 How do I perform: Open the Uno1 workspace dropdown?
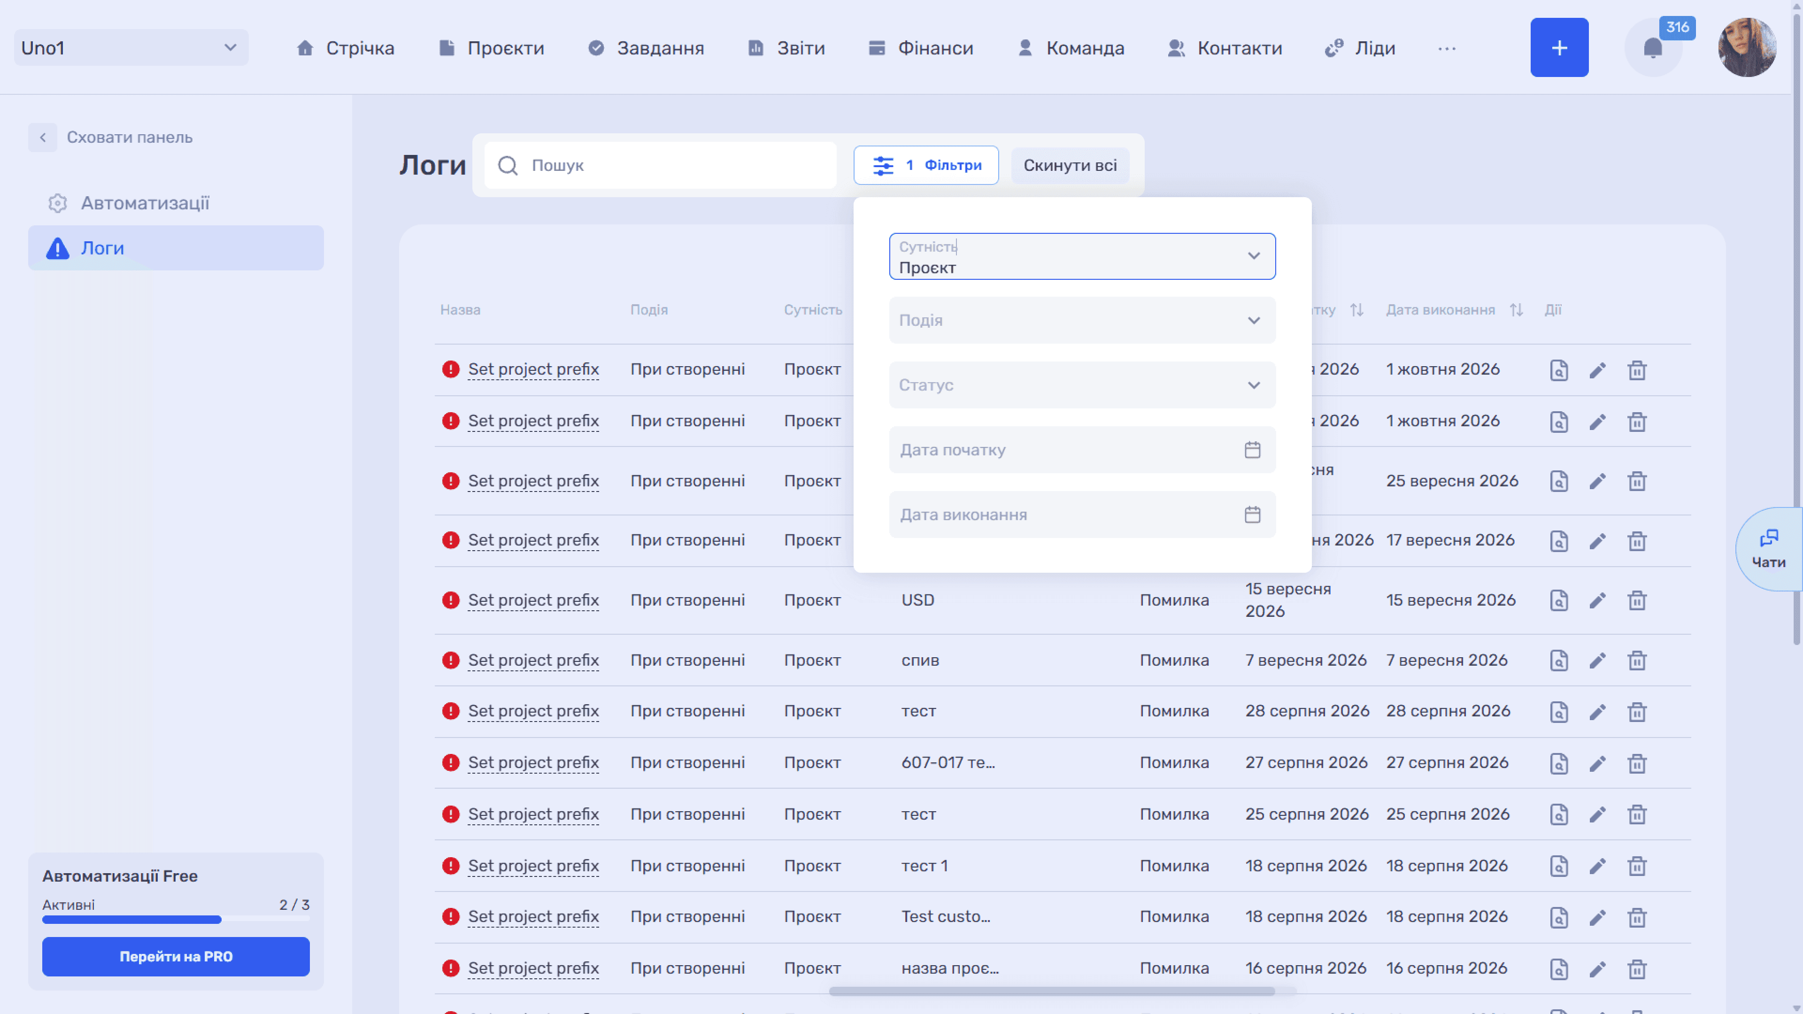coord(131,47)
